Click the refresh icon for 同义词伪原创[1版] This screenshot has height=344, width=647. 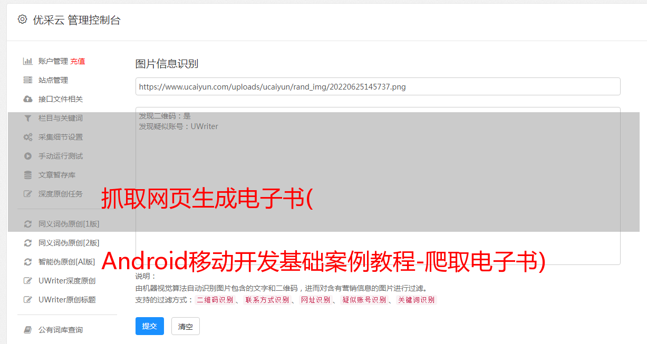point(28,224)
